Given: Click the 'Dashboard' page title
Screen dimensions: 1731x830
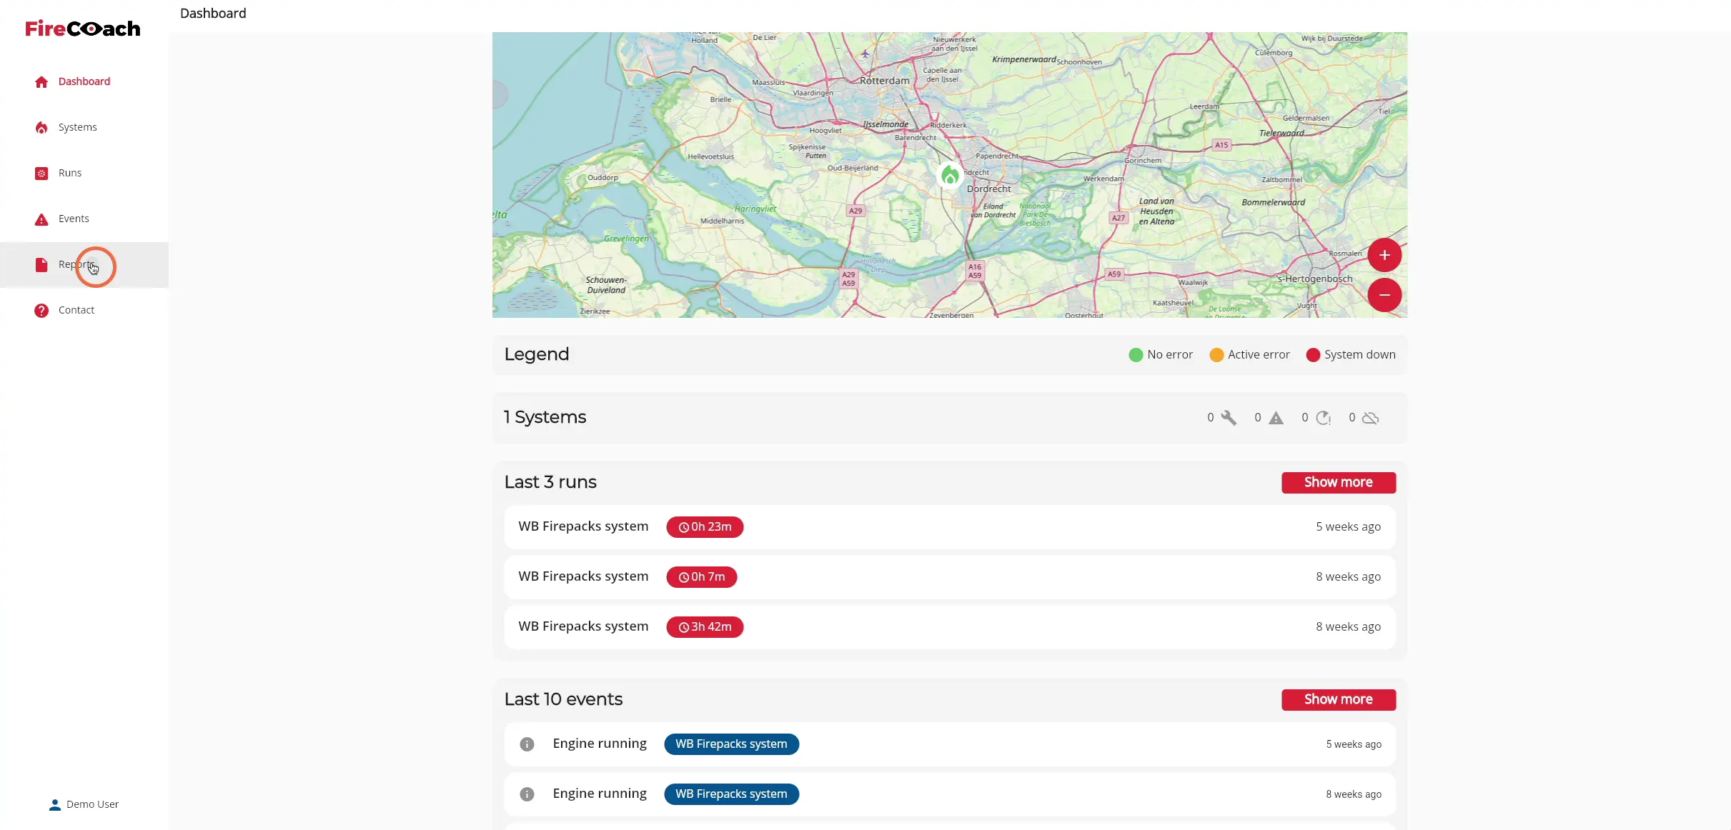Looking at the screenshot, I should pyautogui.click(x=213, y=14).
